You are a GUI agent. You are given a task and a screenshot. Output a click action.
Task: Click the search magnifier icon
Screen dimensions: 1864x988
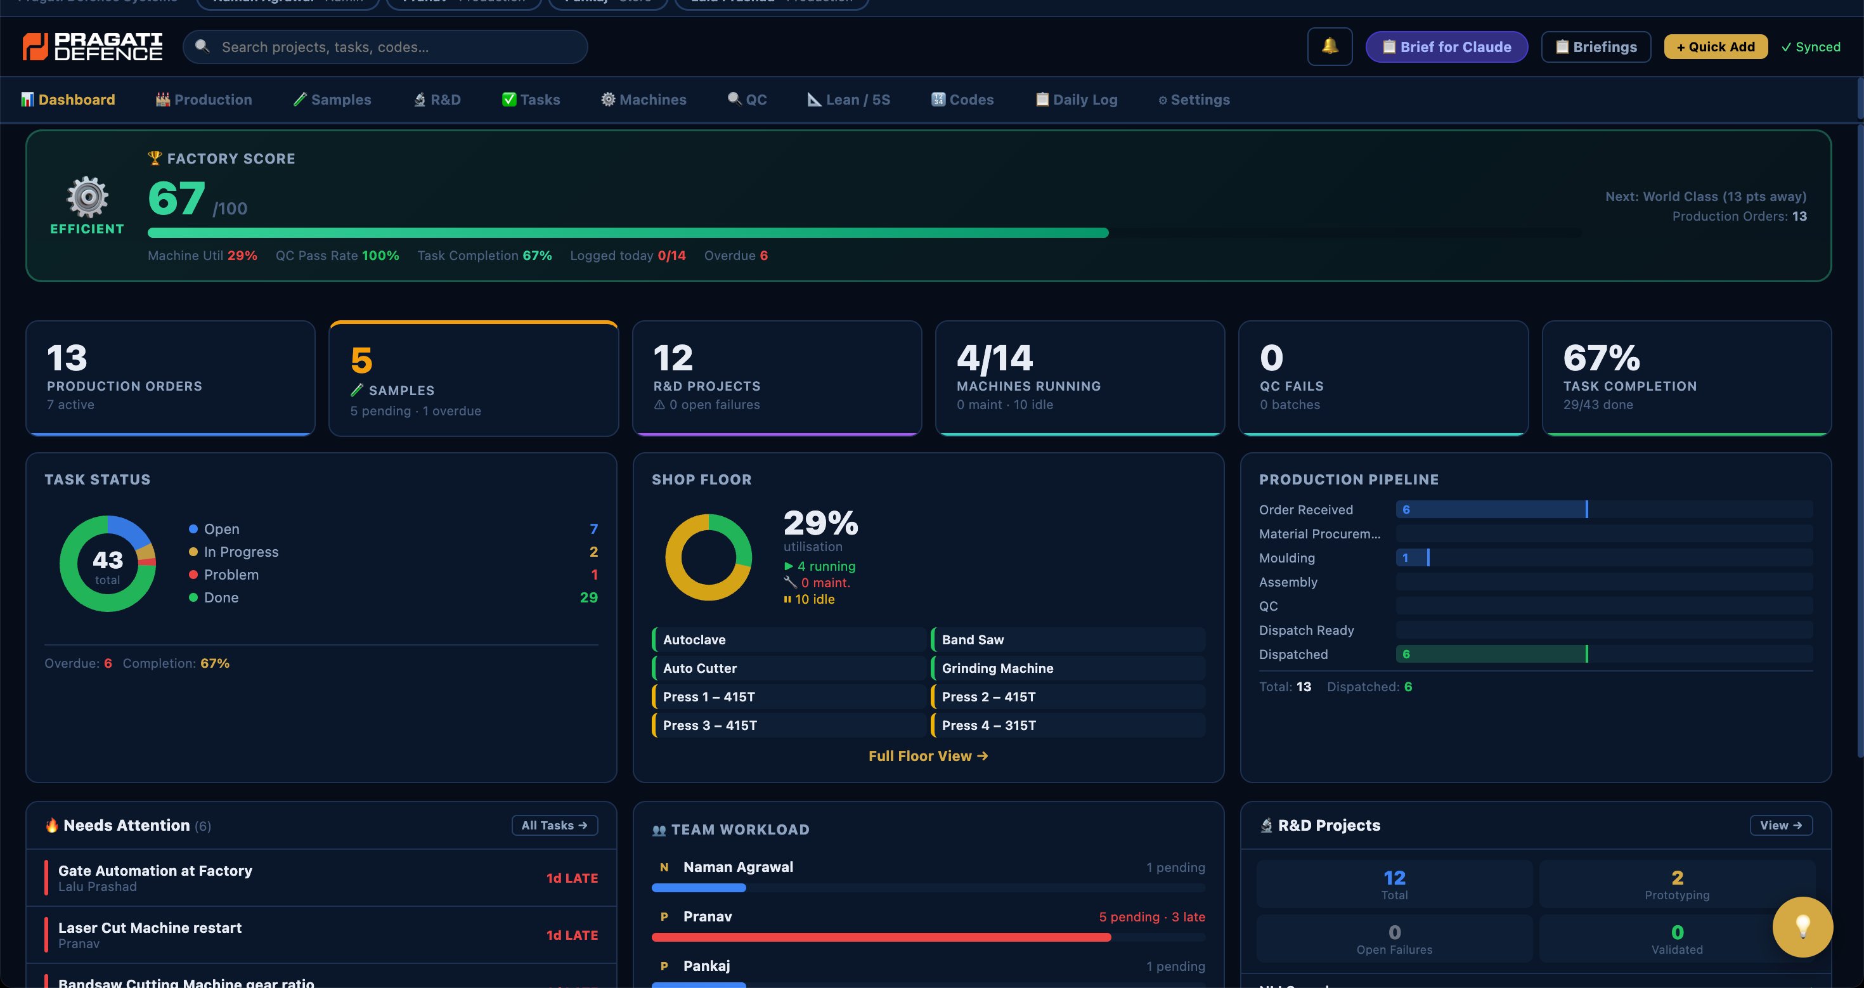pyautogui.click(x=203, y=46)
